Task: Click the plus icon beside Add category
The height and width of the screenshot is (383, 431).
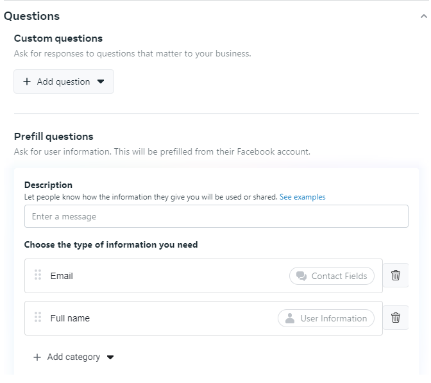Action: coord(37,357)
